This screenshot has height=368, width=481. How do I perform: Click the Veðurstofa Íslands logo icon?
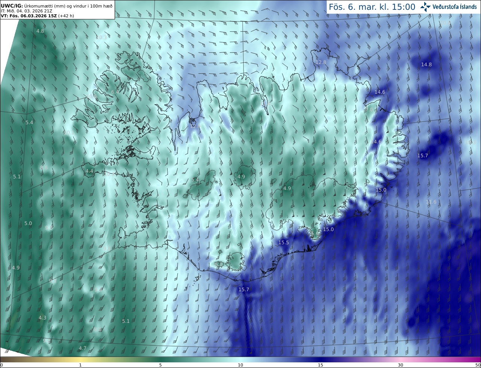(425, 7)
